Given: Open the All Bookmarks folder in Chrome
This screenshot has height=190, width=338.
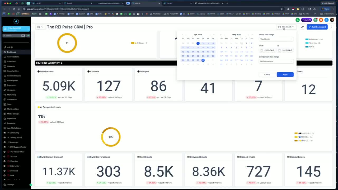Looking at the screenshot, I should coord(328,14).
